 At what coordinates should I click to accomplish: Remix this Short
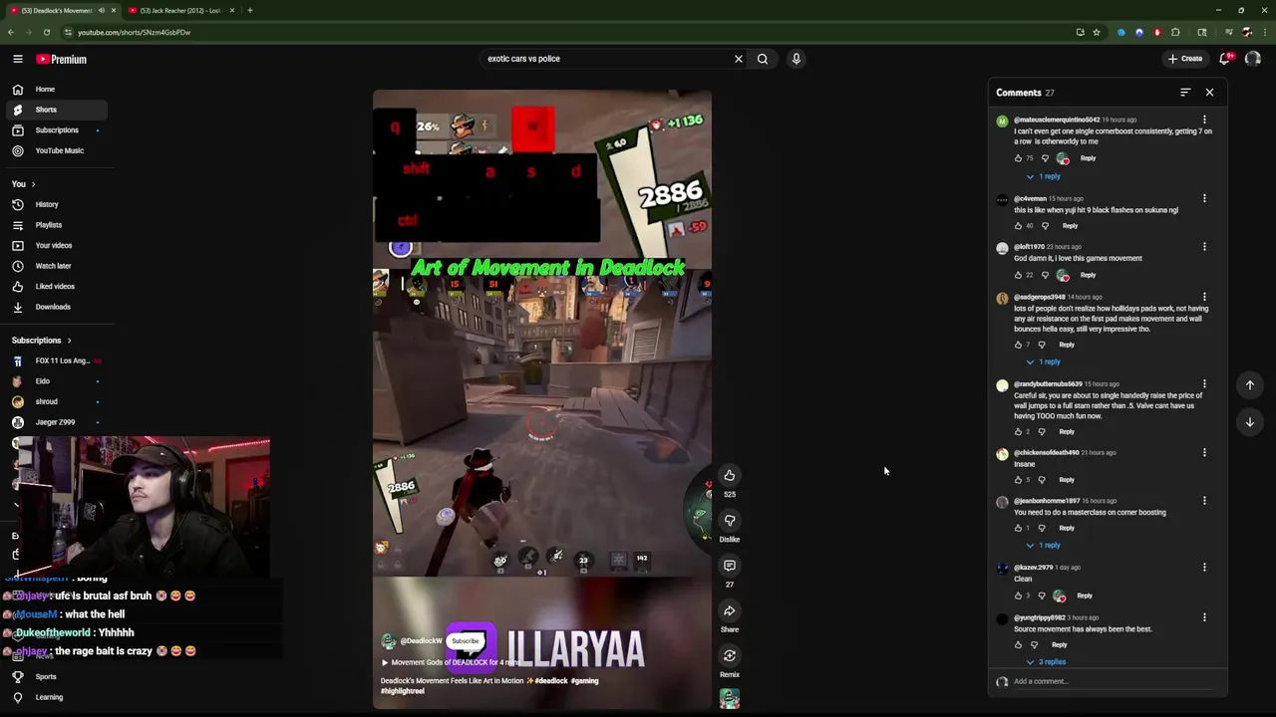click(x=730, y=655)
